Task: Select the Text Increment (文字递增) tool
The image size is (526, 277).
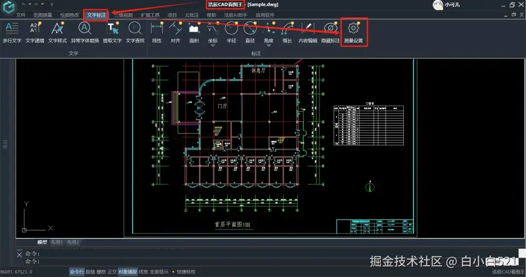Action: click(x=35, y=32)
